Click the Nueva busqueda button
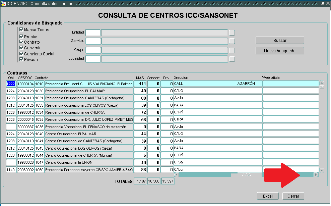 point(280,51)
